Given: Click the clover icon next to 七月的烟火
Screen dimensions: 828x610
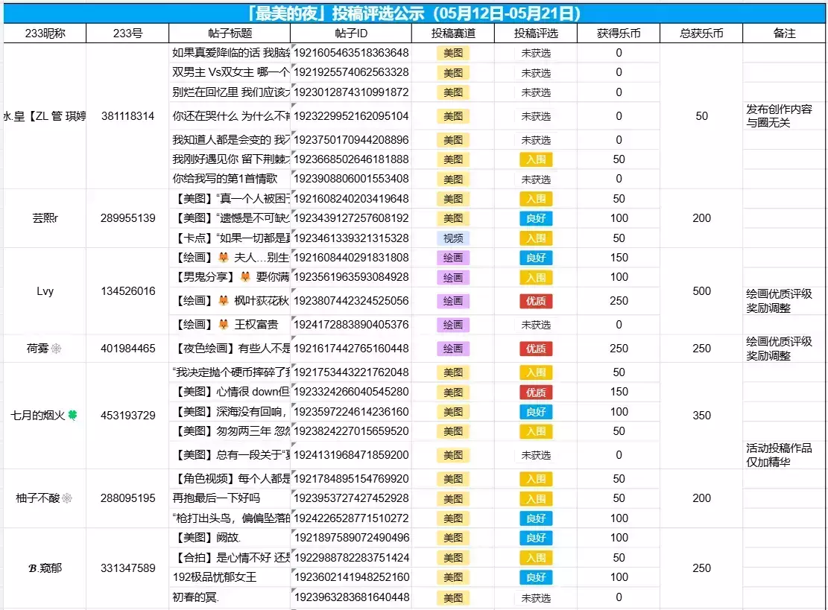Looking at the screenshot, I should click(x=72, y=416).
